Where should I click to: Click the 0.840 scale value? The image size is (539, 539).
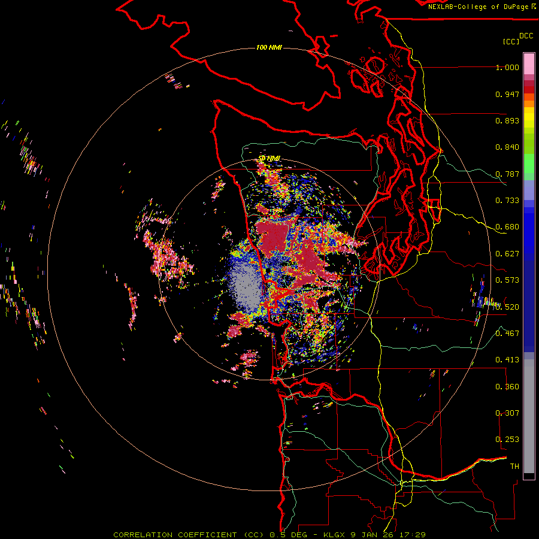coord(507,147)
